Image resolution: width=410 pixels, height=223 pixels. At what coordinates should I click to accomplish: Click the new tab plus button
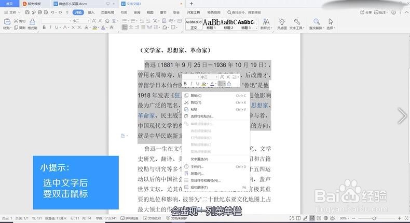pos(192,4)
